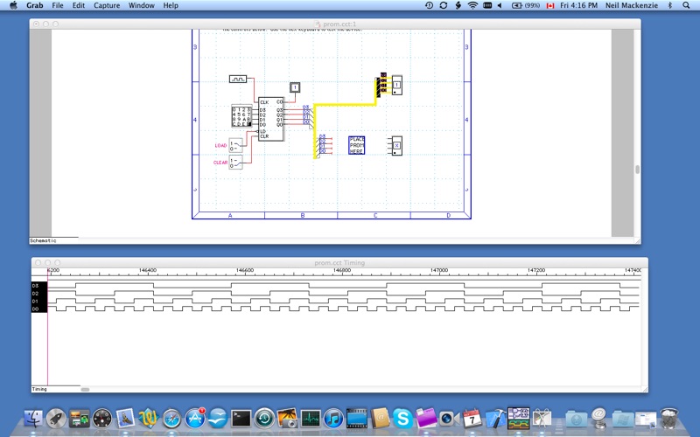
Task: Open the Apple menu
Action: pyautogui.click(x=13, y=5)
